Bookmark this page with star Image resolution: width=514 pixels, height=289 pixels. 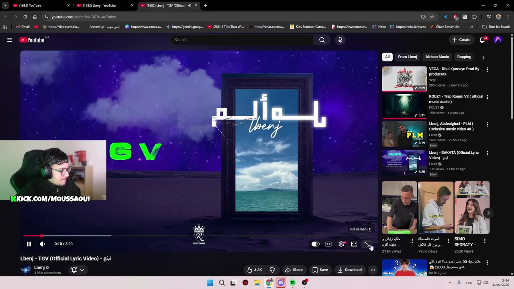click(x=432, y=17)
